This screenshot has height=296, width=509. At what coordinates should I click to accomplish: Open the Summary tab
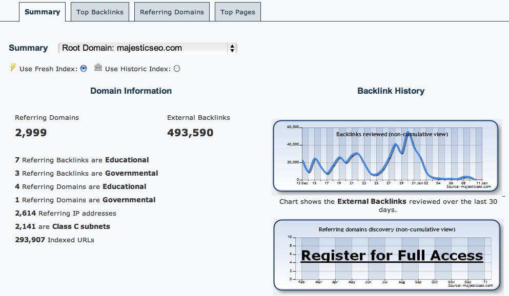pos(42,12)
